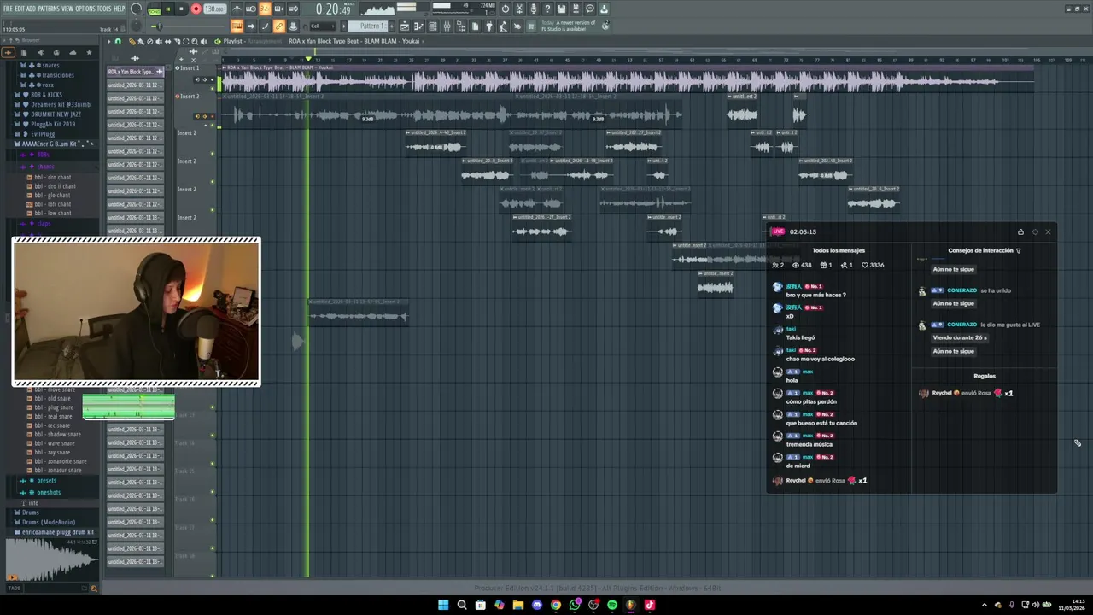Toggle the orange link/multilink icon

pyautogui.click(x=278, y=26)
